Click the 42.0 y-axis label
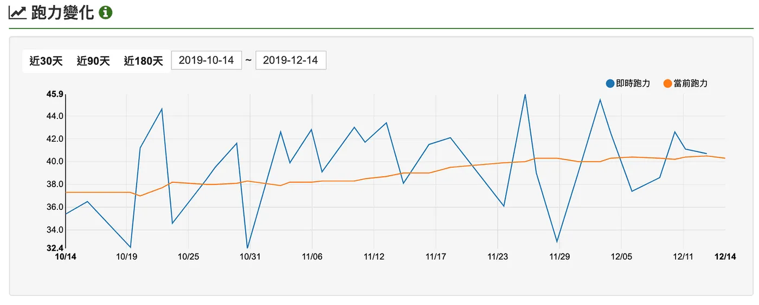The image size is (759, 305). 55,139
